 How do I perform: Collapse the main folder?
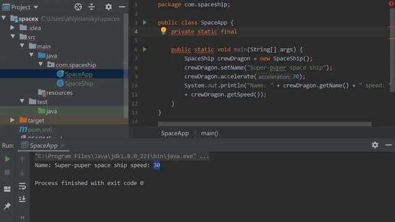(x=22, y=46)
